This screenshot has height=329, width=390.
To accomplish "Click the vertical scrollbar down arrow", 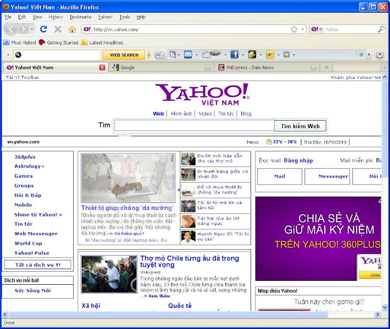I will click(385, 308).
